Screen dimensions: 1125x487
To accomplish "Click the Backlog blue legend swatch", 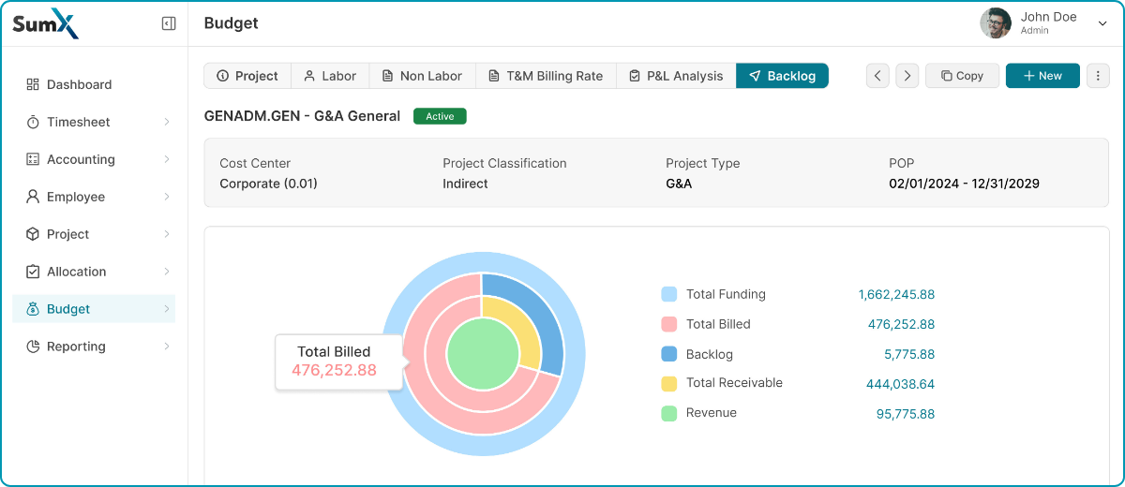I will pos(669,354).
